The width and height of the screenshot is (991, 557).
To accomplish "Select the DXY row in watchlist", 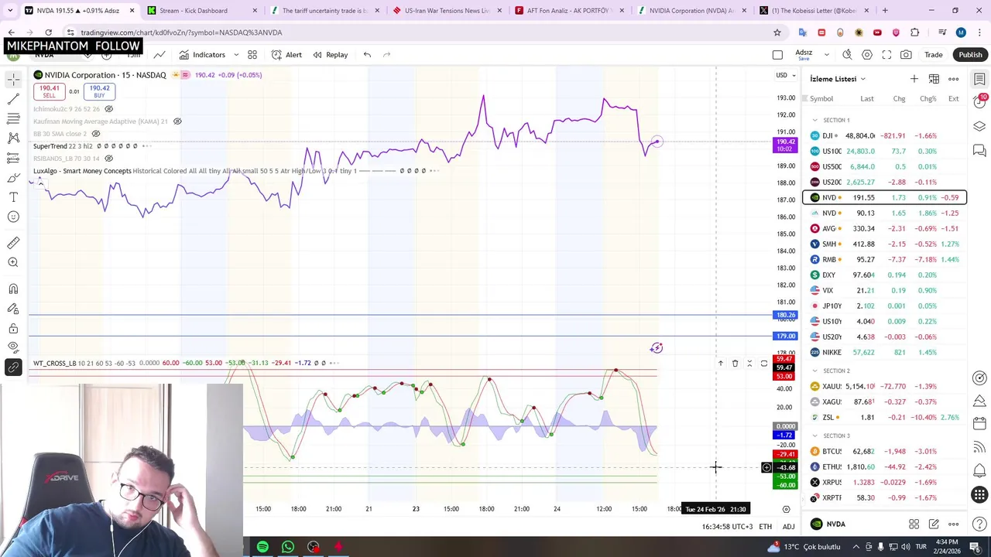I will point(885,275).
